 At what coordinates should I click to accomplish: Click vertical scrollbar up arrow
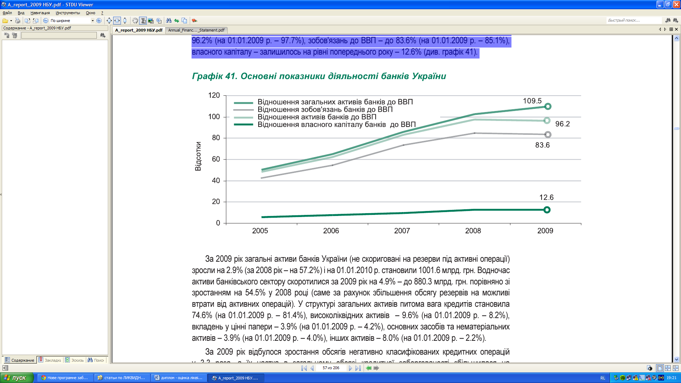coord(676,38)
